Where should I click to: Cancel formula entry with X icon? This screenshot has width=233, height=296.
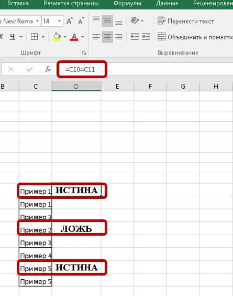point(11,69)
